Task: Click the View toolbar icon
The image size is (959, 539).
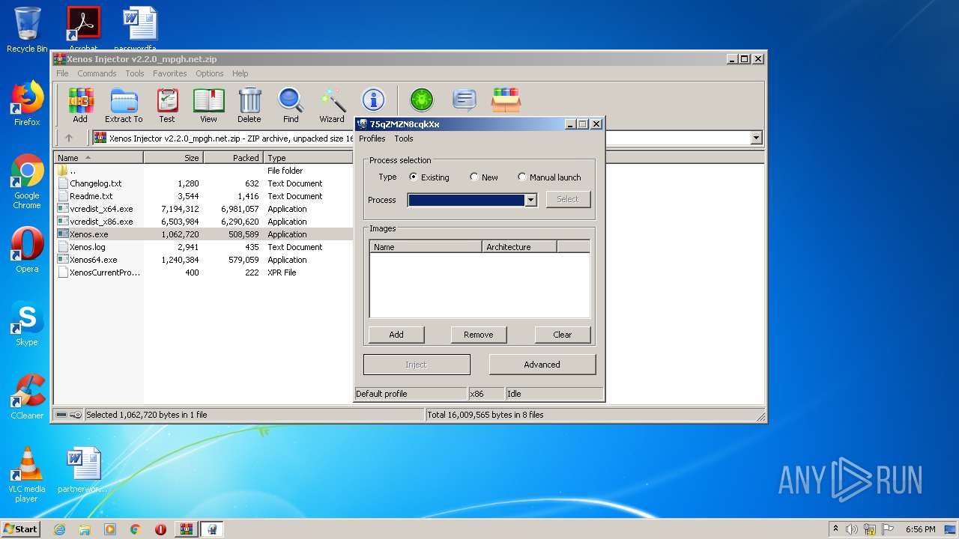Action: coord(208,105)
